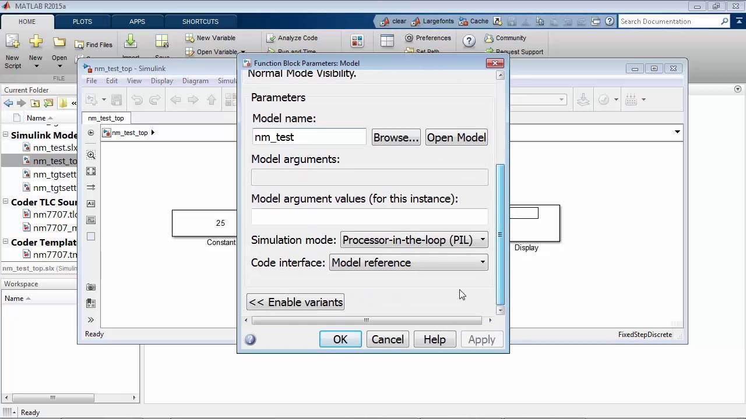This screenshot has width=746, height=419.
Task: Confirm the dialog with OK
Action: pyautogui.click(x=340, y=339)
